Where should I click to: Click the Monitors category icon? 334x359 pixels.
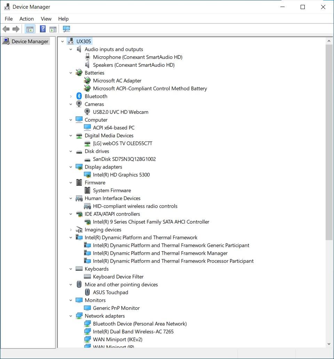pyautogui.click(x=79, y=300)
